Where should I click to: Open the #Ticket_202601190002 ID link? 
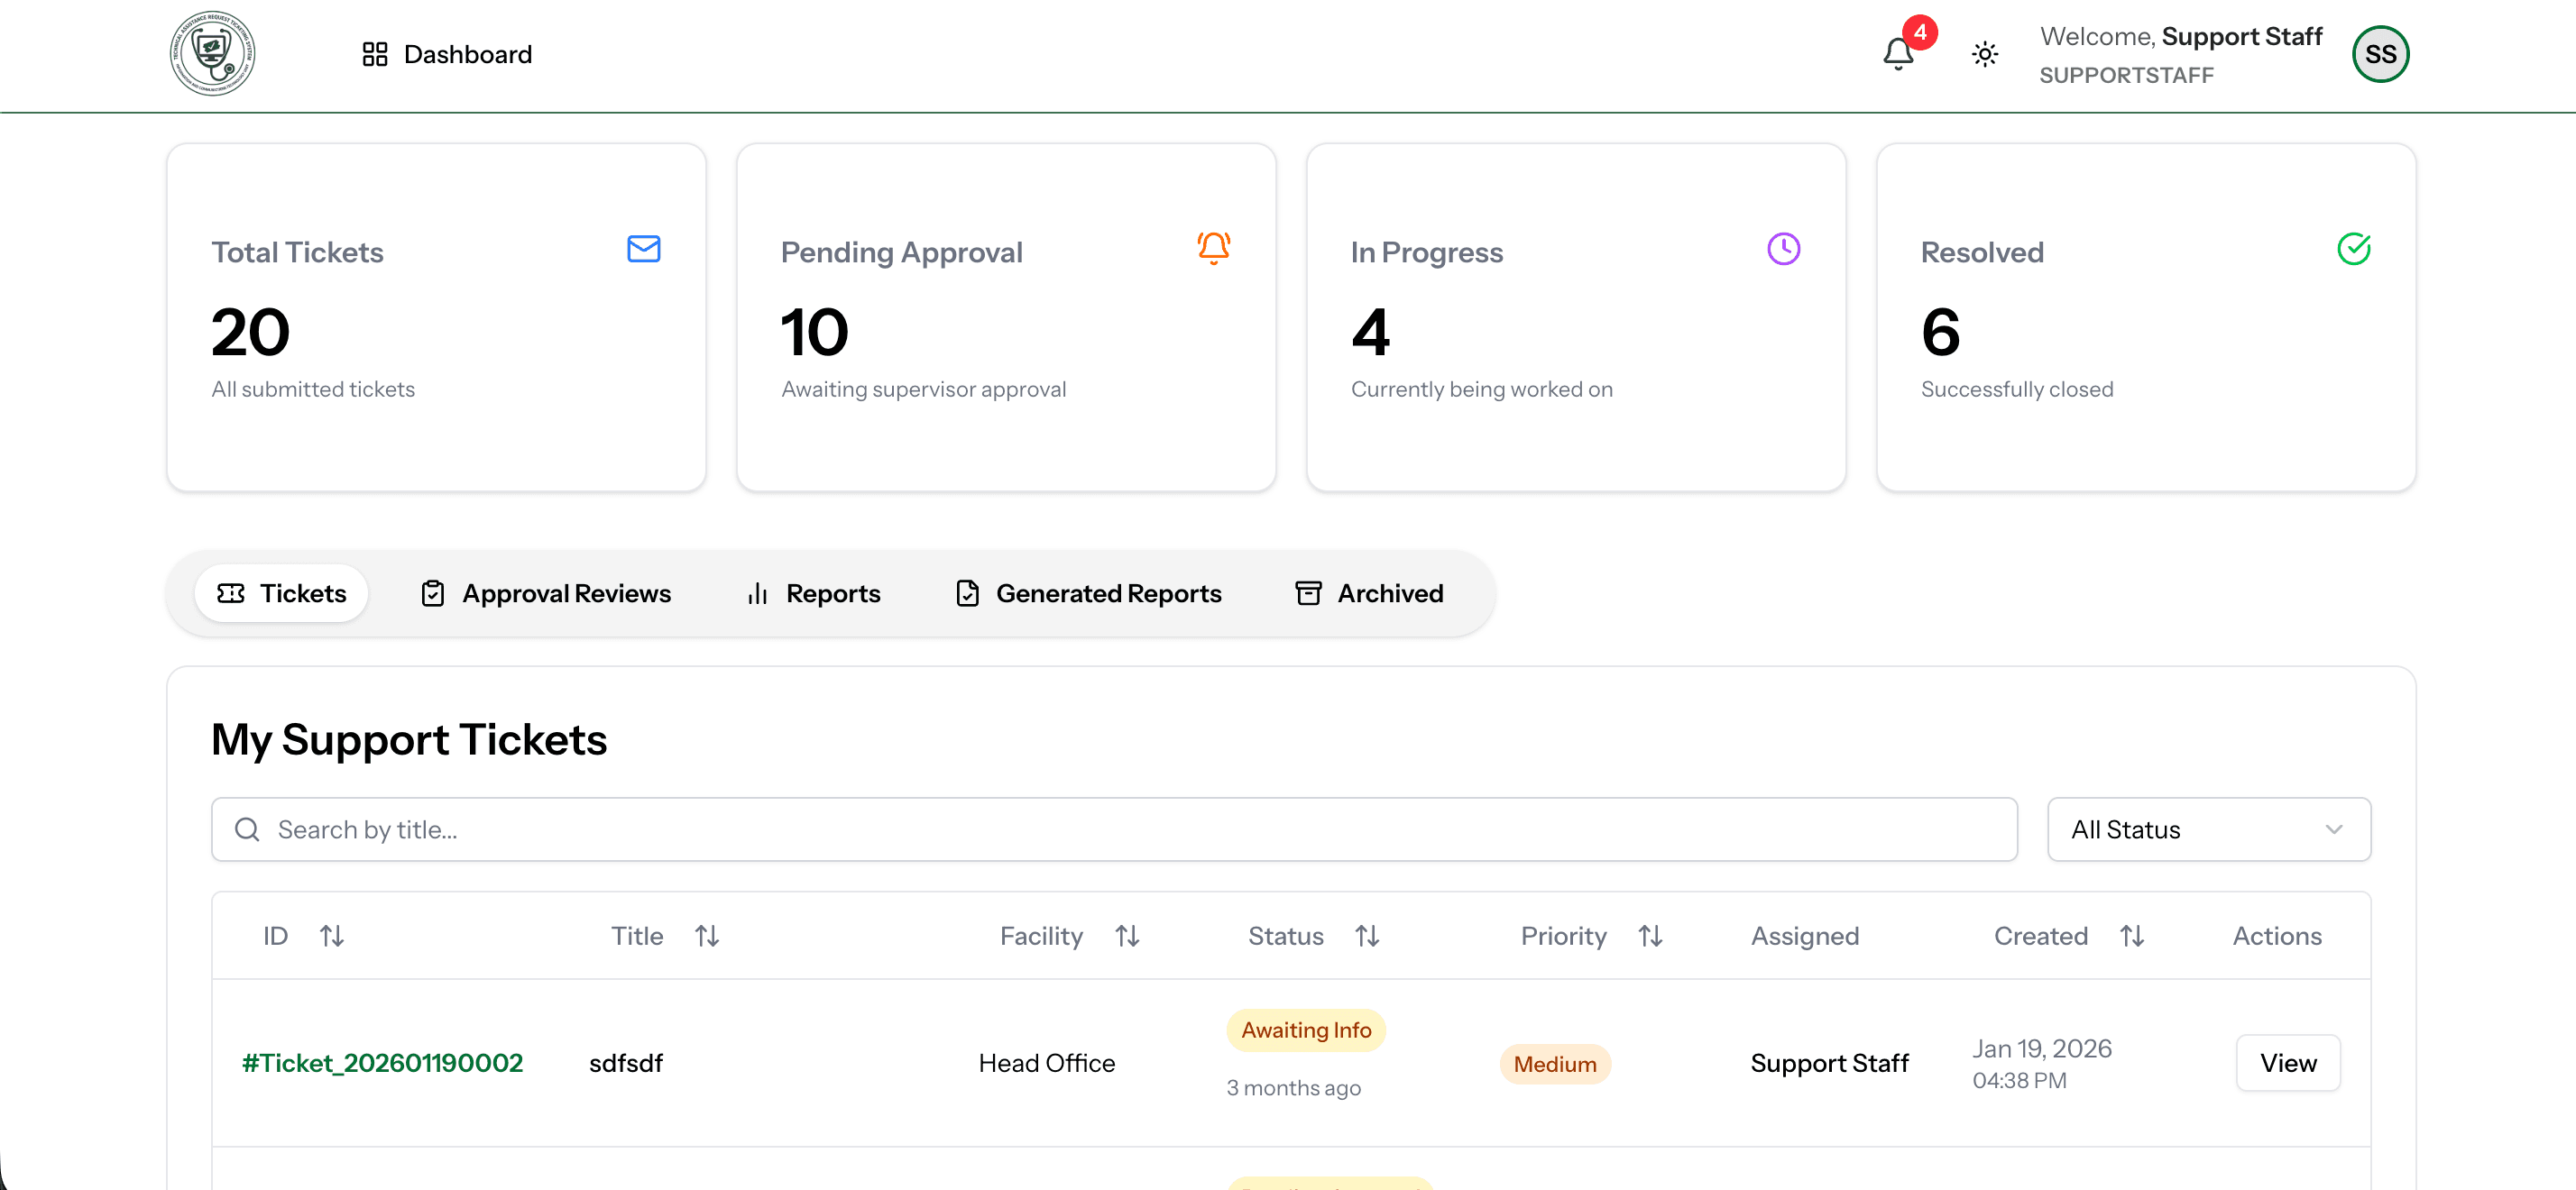tap(382, 1063)
